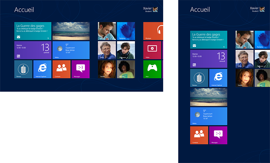Open man looking down photo tile, portrait
Viewport: 270px width, 163px height.
tap(244, 40)
